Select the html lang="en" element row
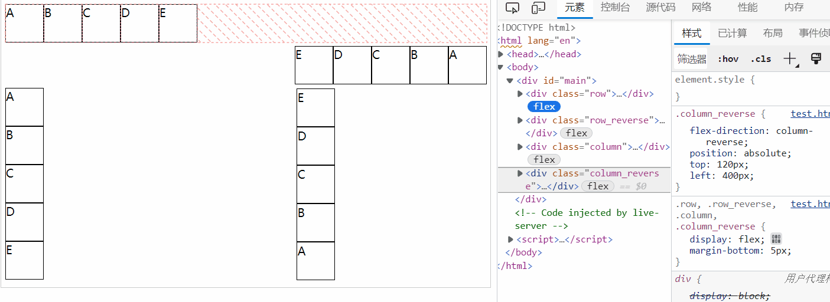This screenshot has height=302, width=830. click(540, 41)
